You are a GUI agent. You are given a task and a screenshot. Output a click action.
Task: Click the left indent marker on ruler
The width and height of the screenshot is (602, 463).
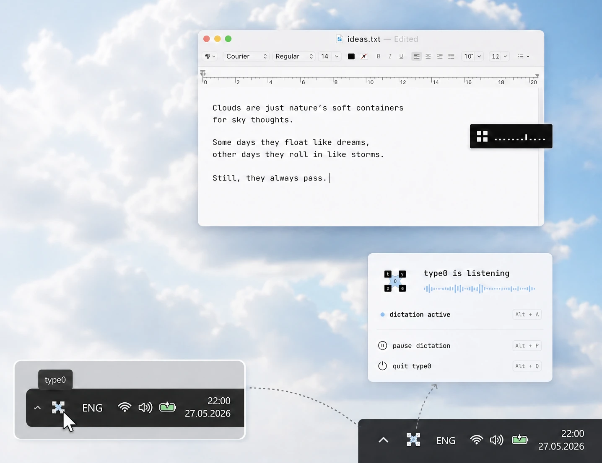[x=203, y=74]
